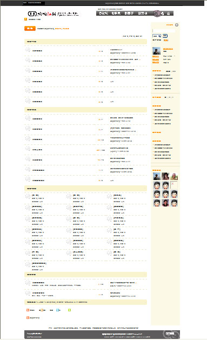Image resolution: width=207 pixels, height=340 pixels.
Task: Open the fourth tab in the dark navigation bar
Action: pyautogui.click(x=143, y=14)
